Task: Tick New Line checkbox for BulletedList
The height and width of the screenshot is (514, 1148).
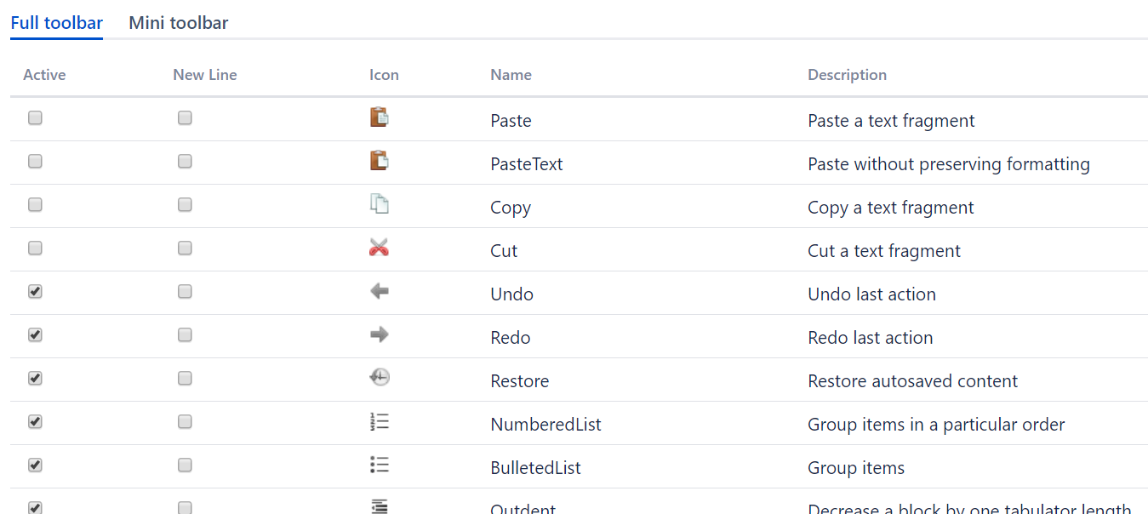Action: [x=185, y=465]
